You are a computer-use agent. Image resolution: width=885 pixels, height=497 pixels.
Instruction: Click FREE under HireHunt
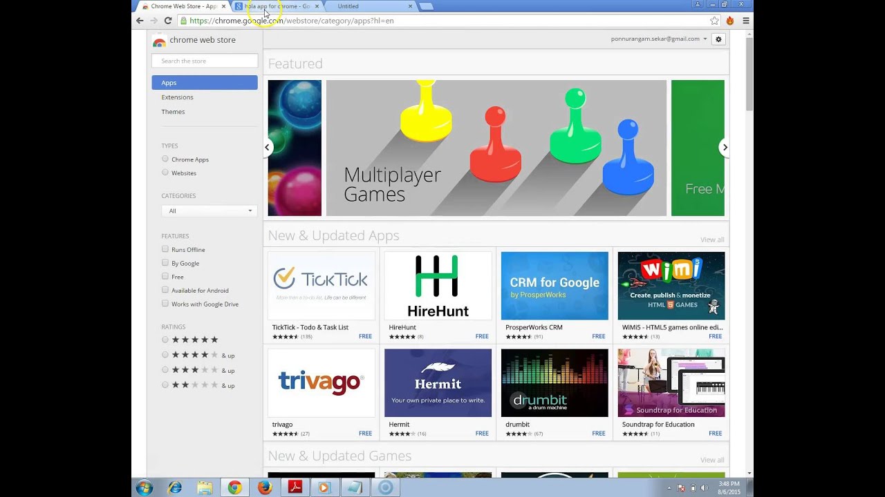point(482,337)
